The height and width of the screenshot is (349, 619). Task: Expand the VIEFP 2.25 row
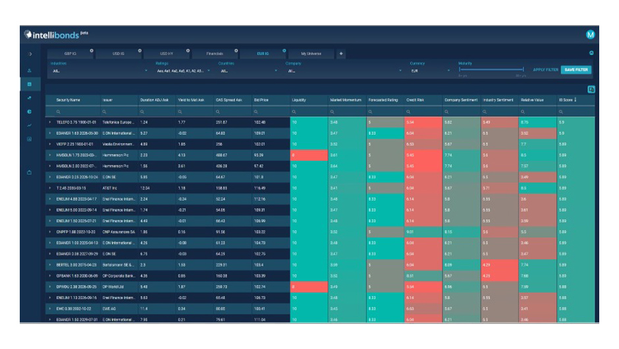50,144
